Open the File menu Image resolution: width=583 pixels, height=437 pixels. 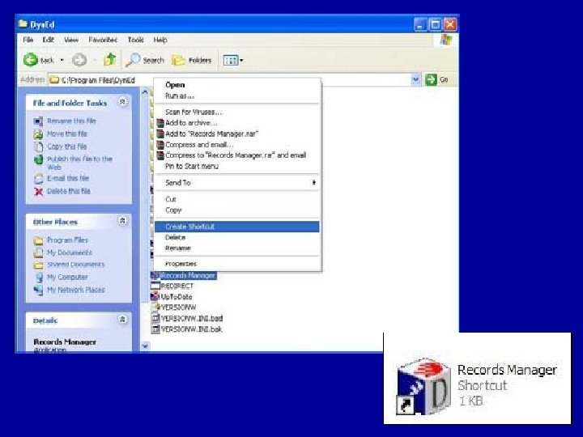(28, 40)
